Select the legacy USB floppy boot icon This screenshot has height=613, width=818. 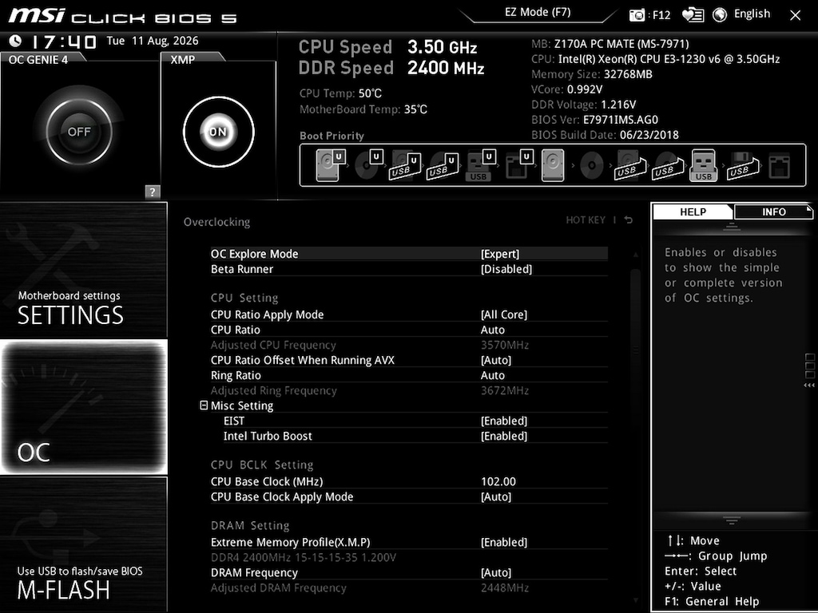(742, 165)
